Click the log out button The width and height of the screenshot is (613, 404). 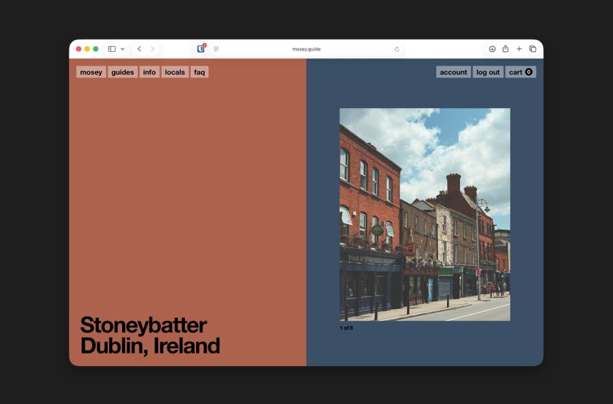tap(488, 72)
